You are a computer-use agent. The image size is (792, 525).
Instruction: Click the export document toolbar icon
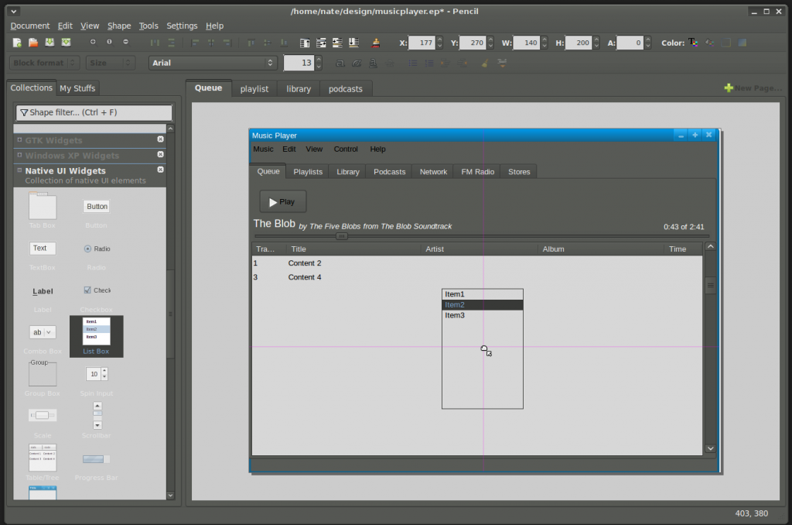(67, 43)
